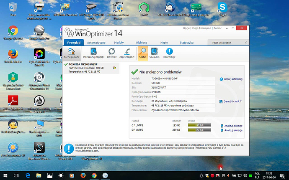This screenshot has height=180, width=289.
Task: Open Ashampoo Photo Commander 15 icon
Action: click(x=39, y=81)
